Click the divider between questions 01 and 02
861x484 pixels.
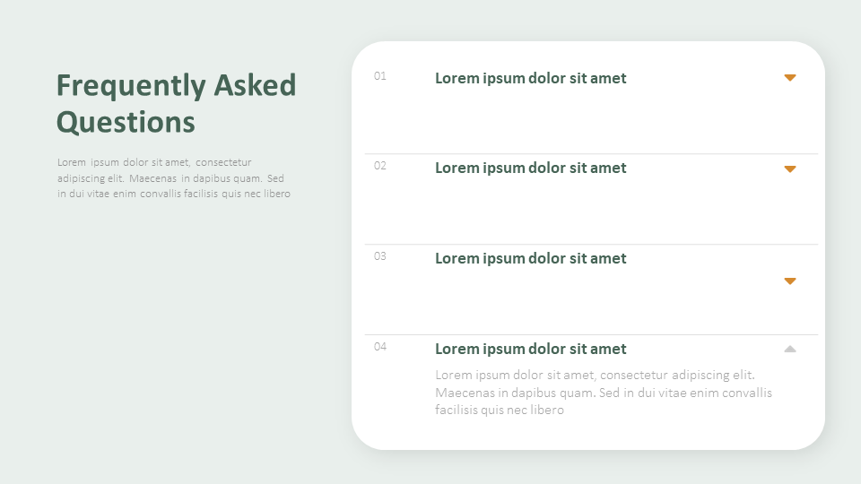pyautogui.click(x=591, y=154)
